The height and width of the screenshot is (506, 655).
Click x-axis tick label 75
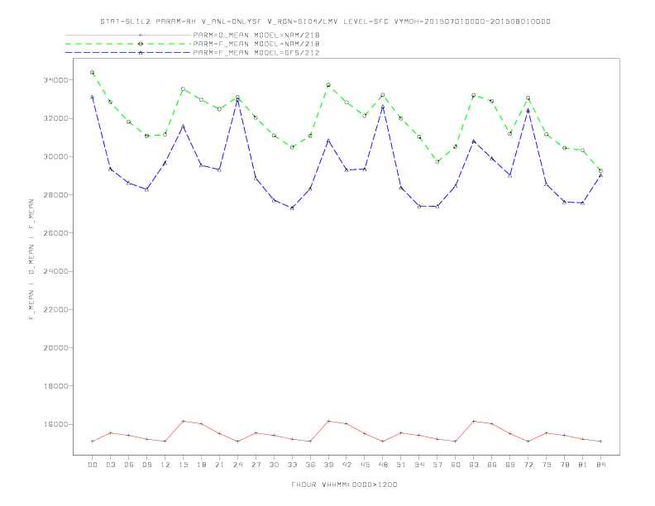tap(547, 465)
